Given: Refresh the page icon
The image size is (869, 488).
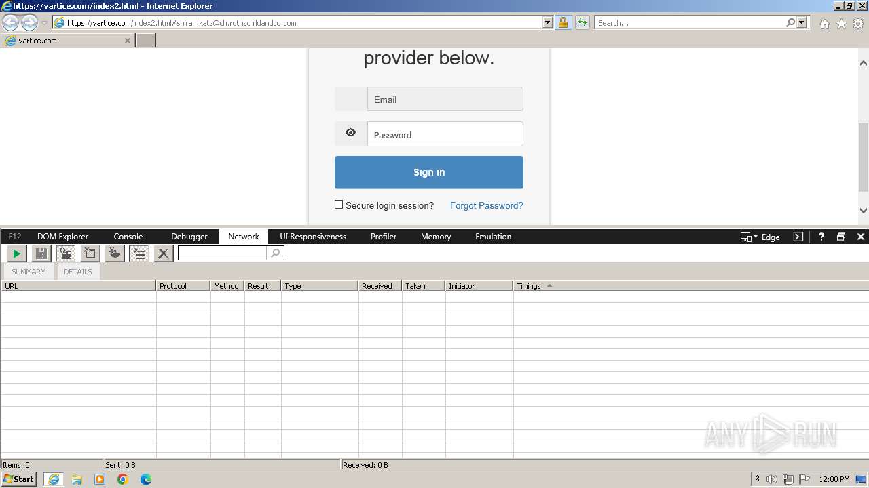Looking at the screenshot, I should (583, 23).
